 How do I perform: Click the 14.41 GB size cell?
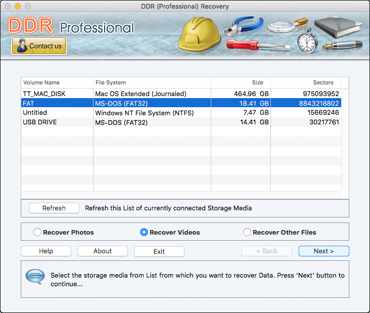[x=241, y=122]
